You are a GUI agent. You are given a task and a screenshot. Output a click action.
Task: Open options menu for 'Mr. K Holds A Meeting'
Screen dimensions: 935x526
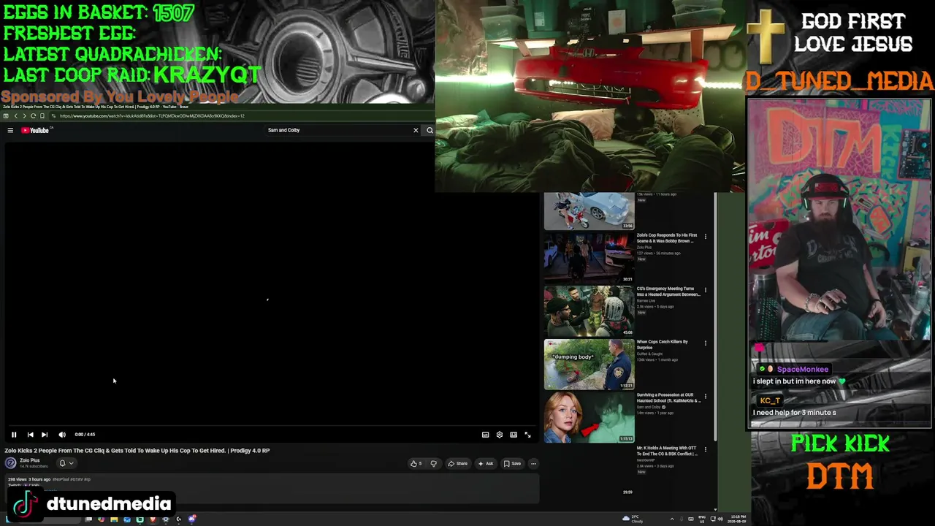coord(706,450)
